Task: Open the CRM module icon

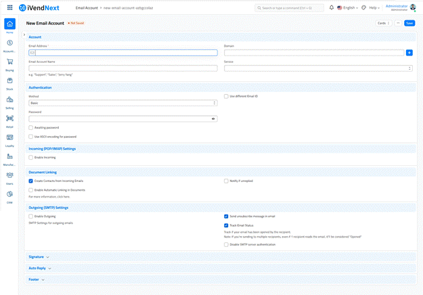Action: (x=9, y=194)
